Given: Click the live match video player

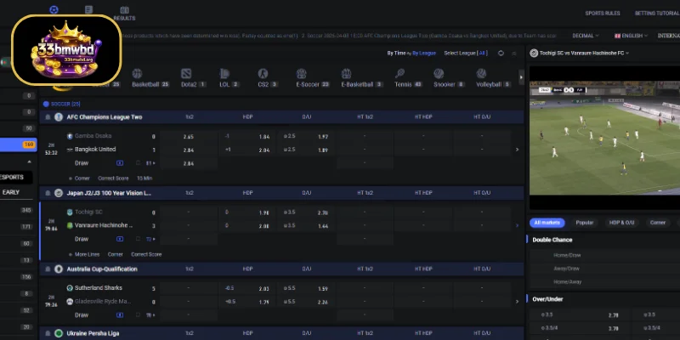Looking at the screenshot, I should (604, 138).
